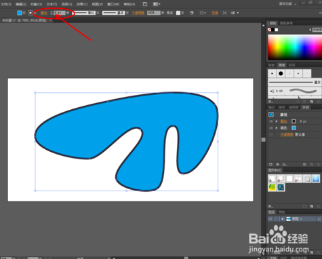Click the stroke color swatch in appearance panel
322x259 pixels.
click(294, 121)
